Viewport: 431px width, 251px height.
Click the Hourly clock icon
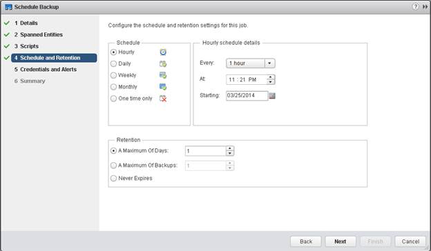click(163, 52)
